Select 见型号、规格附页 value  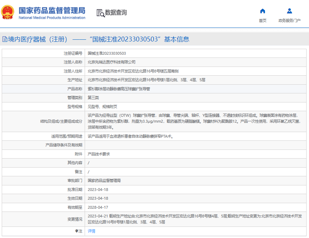tap(102, 107)
